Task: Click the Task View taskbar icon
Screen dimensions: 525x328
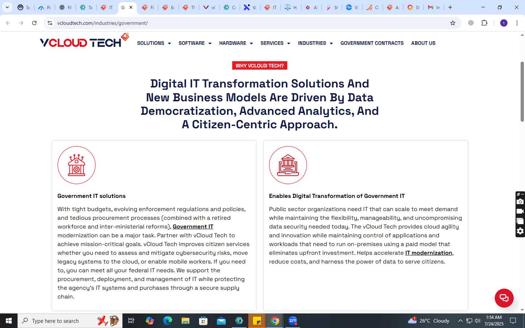Action: click(131, 321)
